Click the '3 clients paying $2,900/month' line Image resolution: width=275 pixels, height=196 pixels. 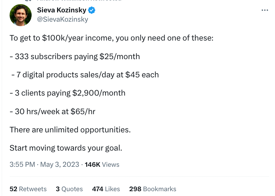[x=67, y=93]
